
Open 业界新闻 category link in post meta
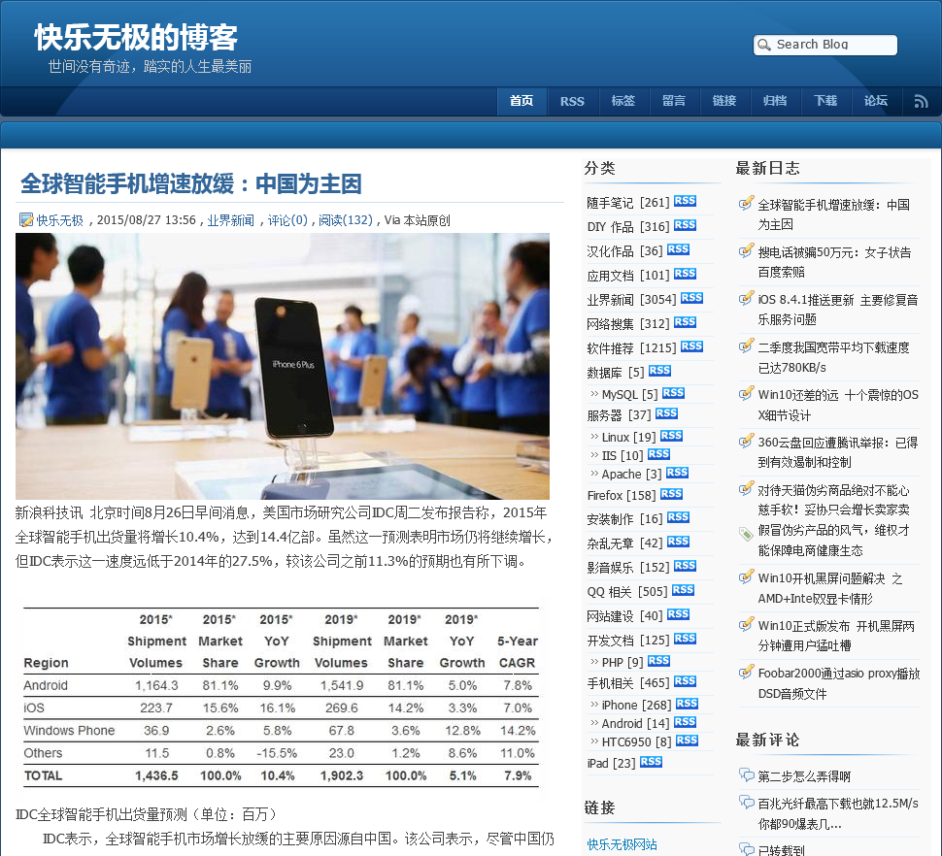(x=231, y=220)
